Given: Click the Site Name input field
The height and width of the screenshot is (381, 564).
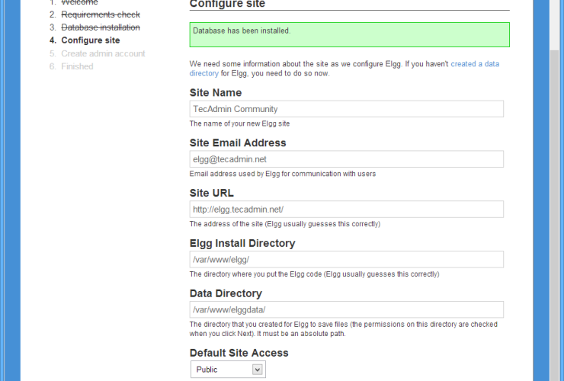Looking at the screenshot, I should tap(346, 109).
